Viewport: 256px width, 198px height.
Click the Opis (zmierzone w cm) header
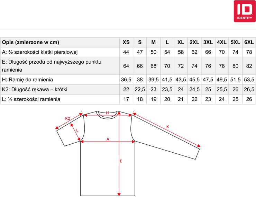[30, 42]
